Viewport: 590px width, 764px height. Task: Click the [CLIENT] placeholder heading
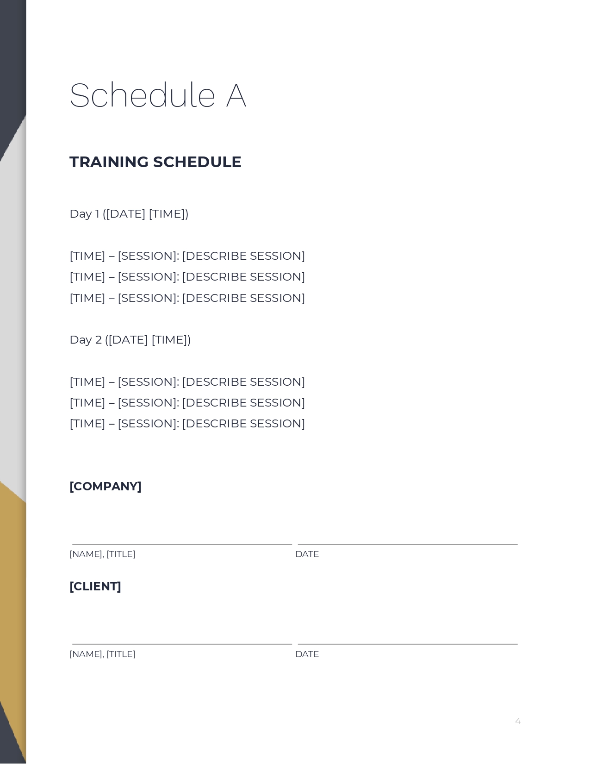click(x=95, y=587)
